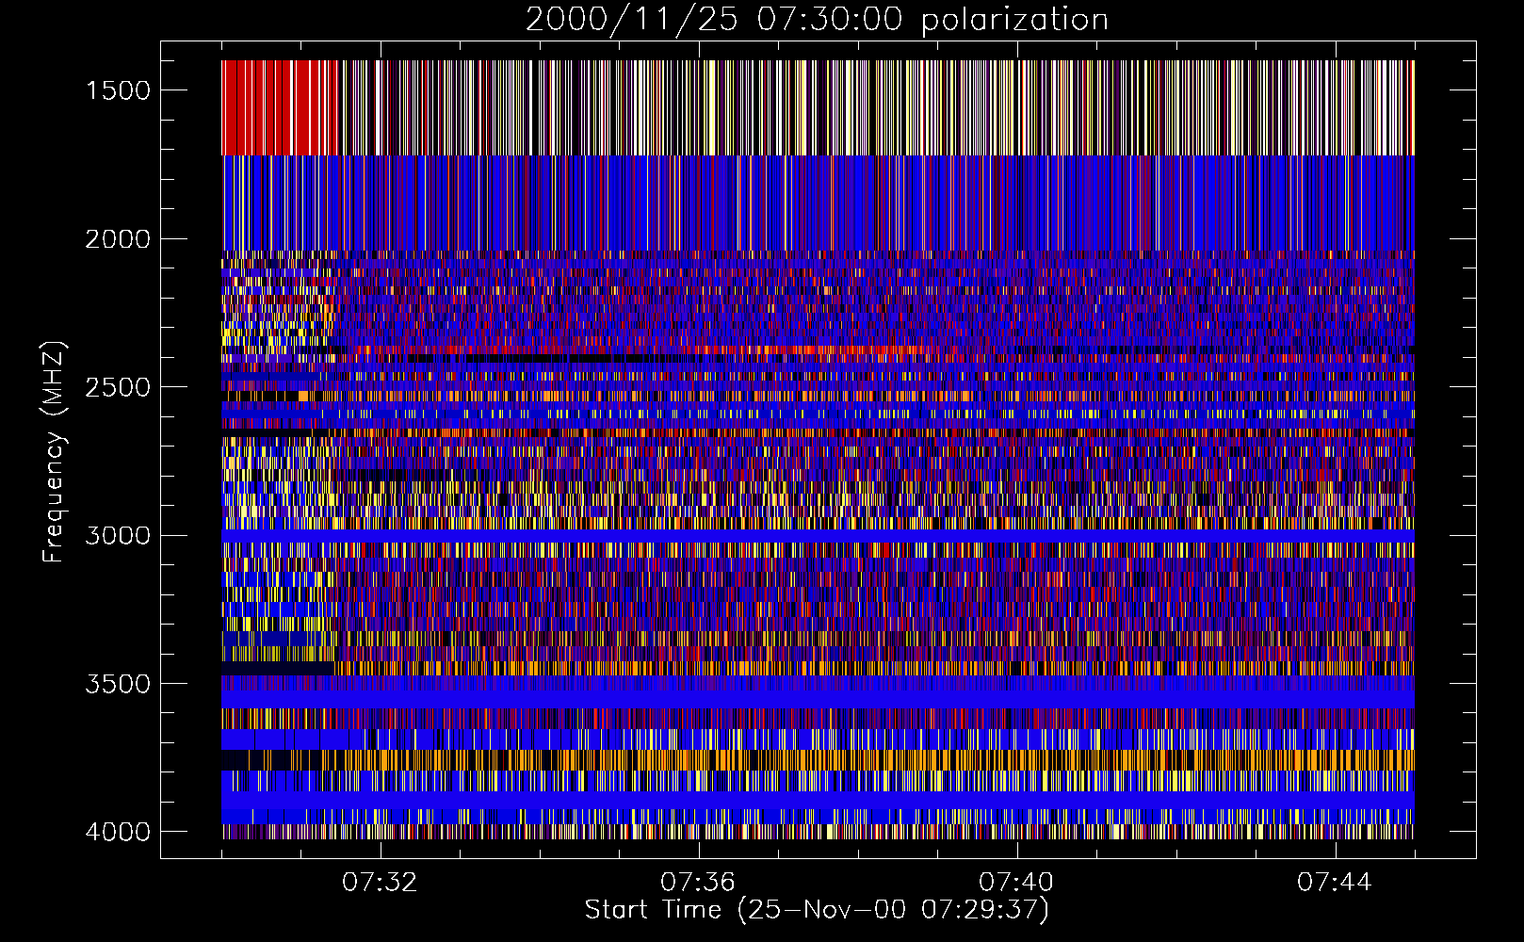1524x942 pixels.
Task: Click the 3500 frequency tick label
Action: 118,684
